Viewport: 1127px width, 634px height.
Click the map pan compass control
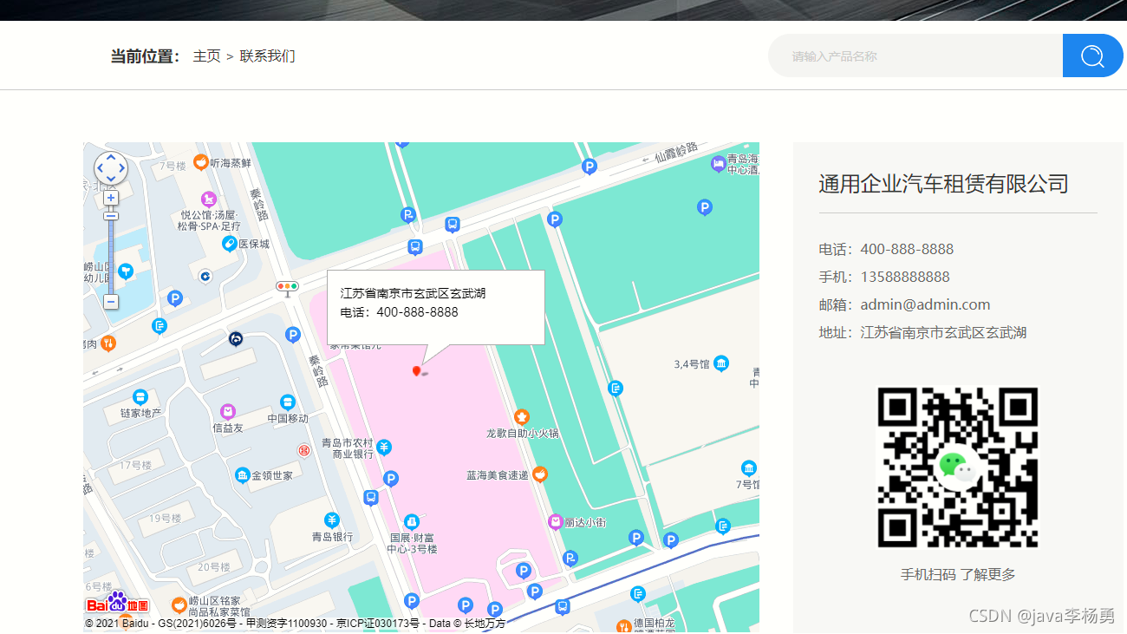pyautogui.click(x=111, y=168)
